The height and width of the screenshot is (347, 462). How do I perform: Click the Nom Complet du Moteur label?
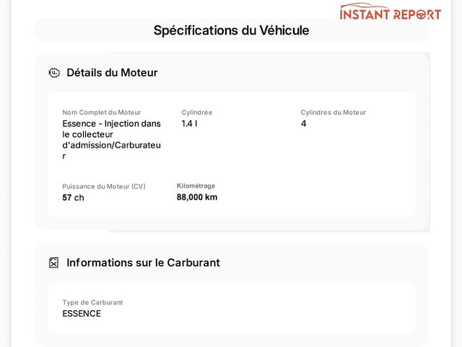(101, 113)
